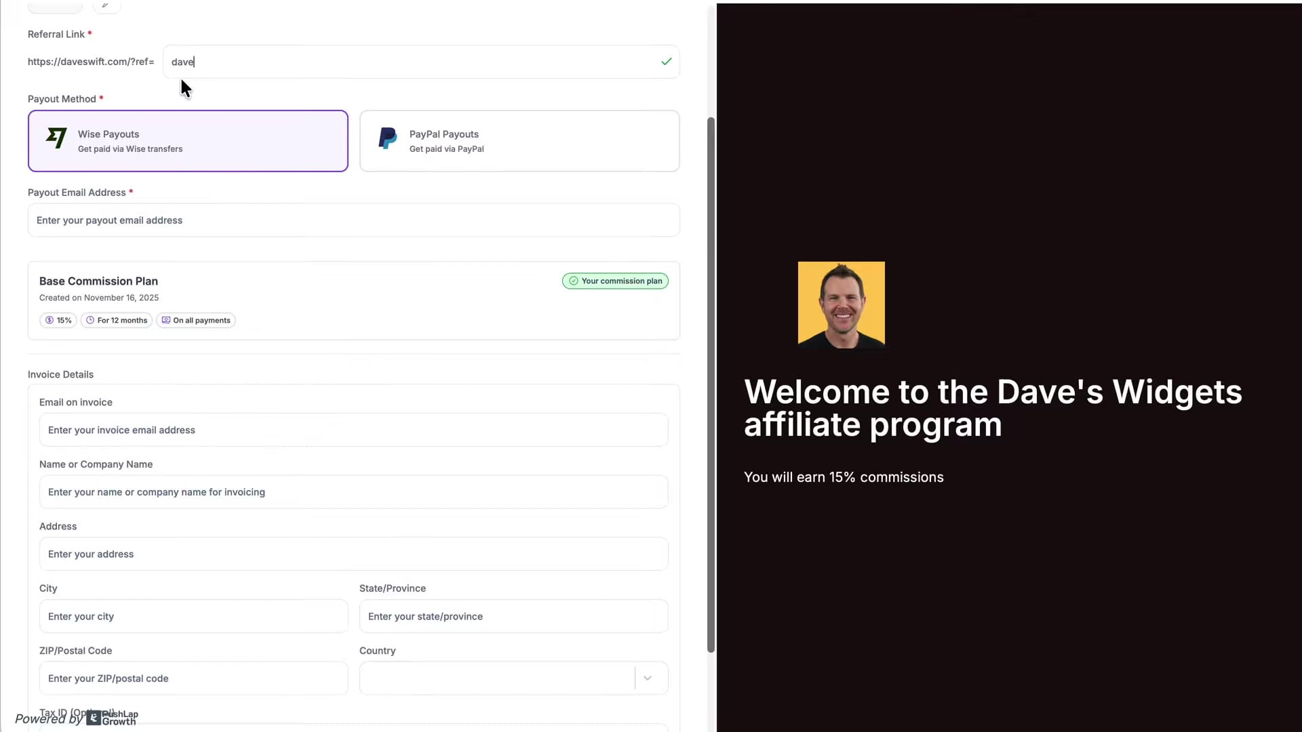Click the Enter your address field

point(353,554)
